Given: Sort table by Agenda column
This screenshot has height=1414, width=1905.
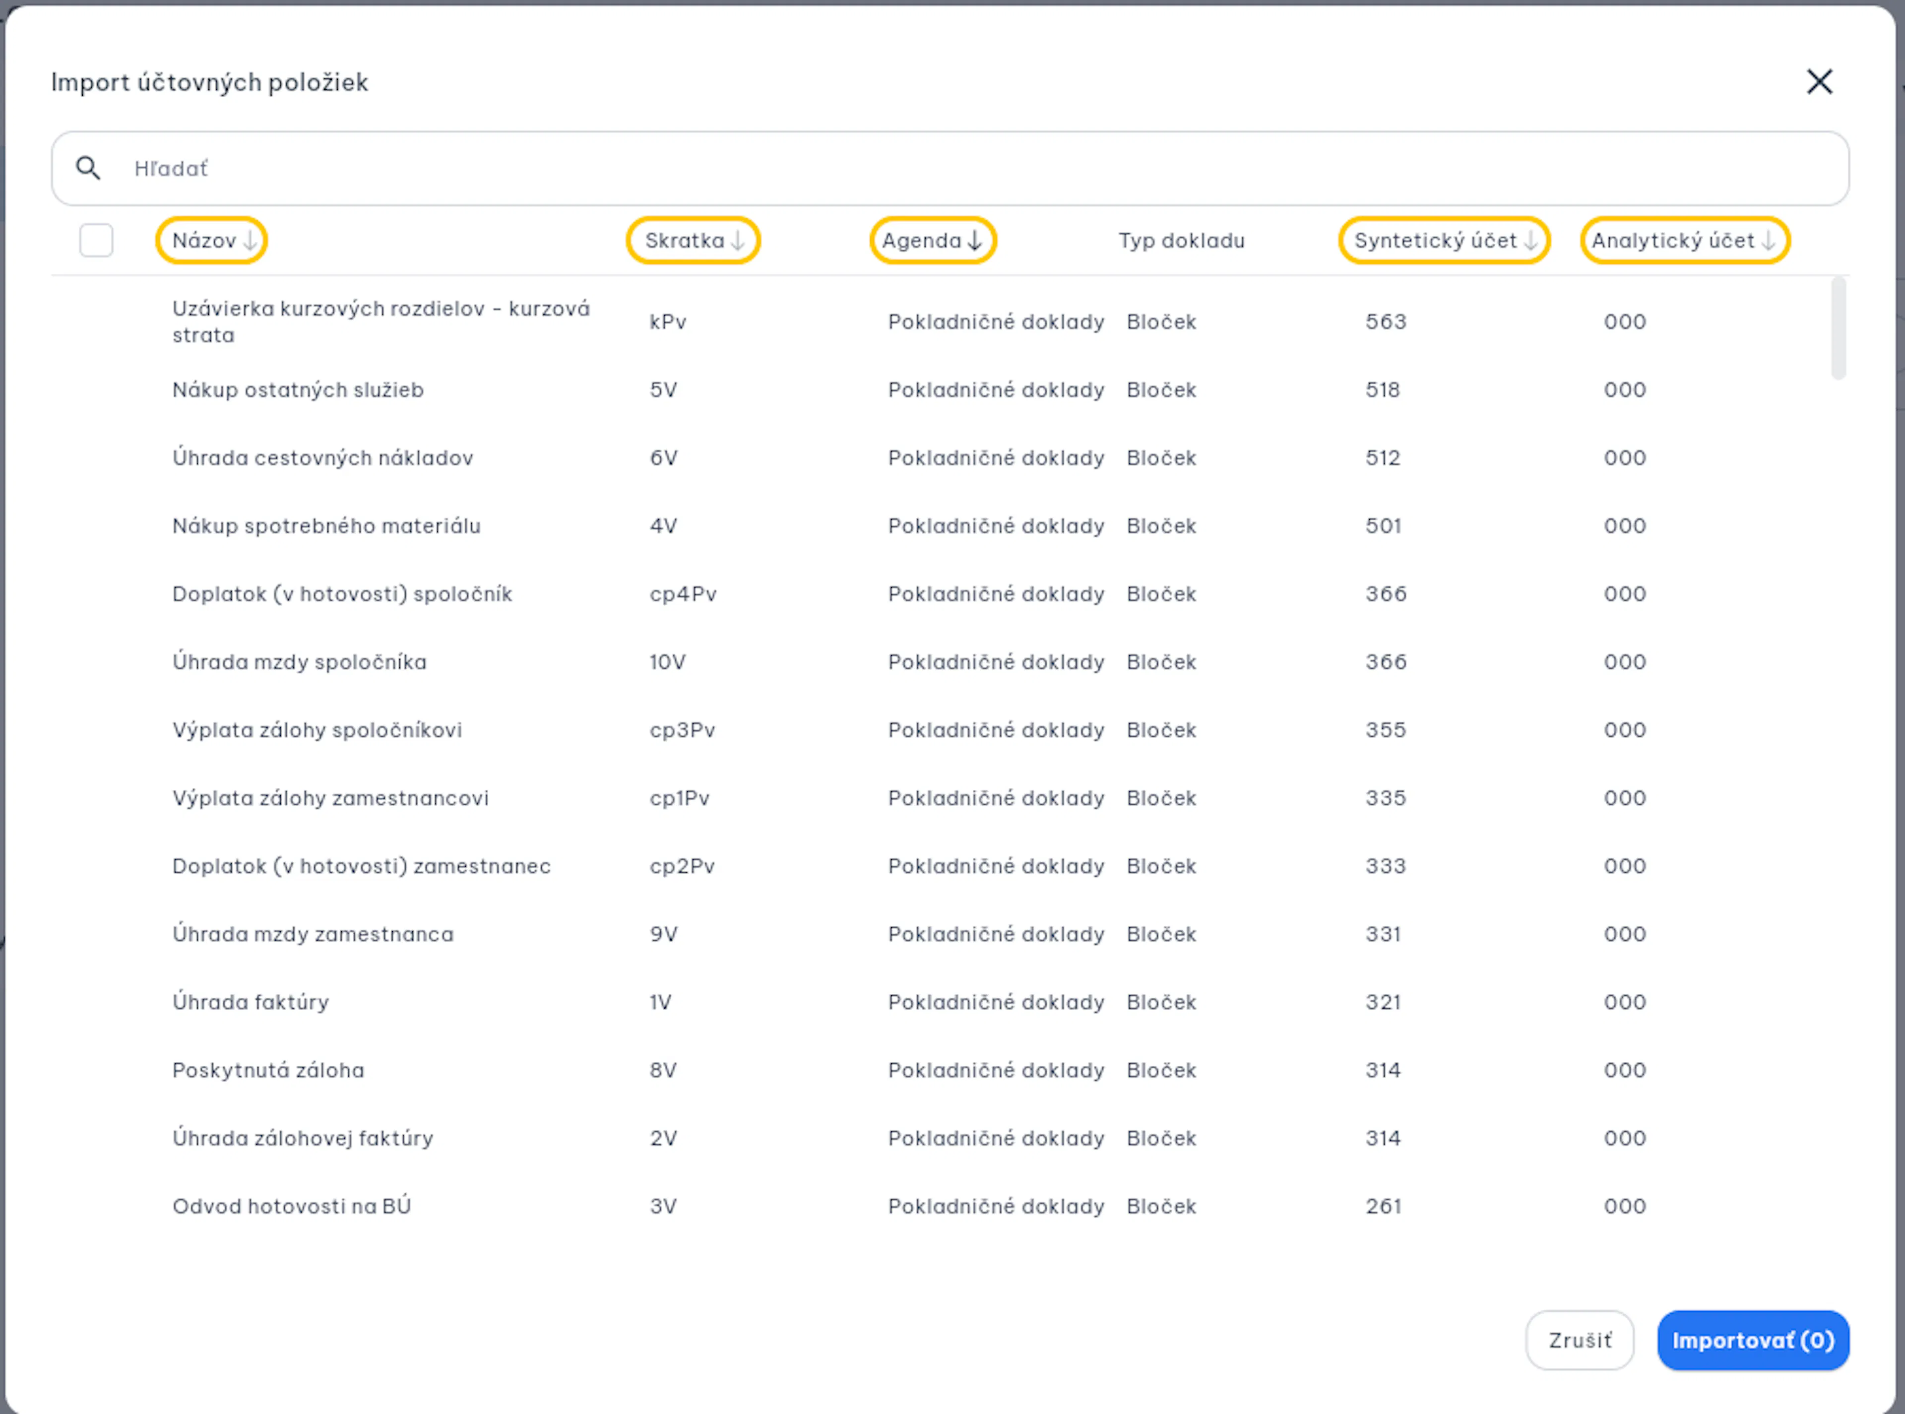Looking at the screenshot, I should [933, 241].
